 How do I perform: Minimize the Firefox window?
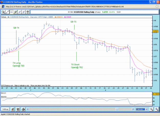pos(151,2)
